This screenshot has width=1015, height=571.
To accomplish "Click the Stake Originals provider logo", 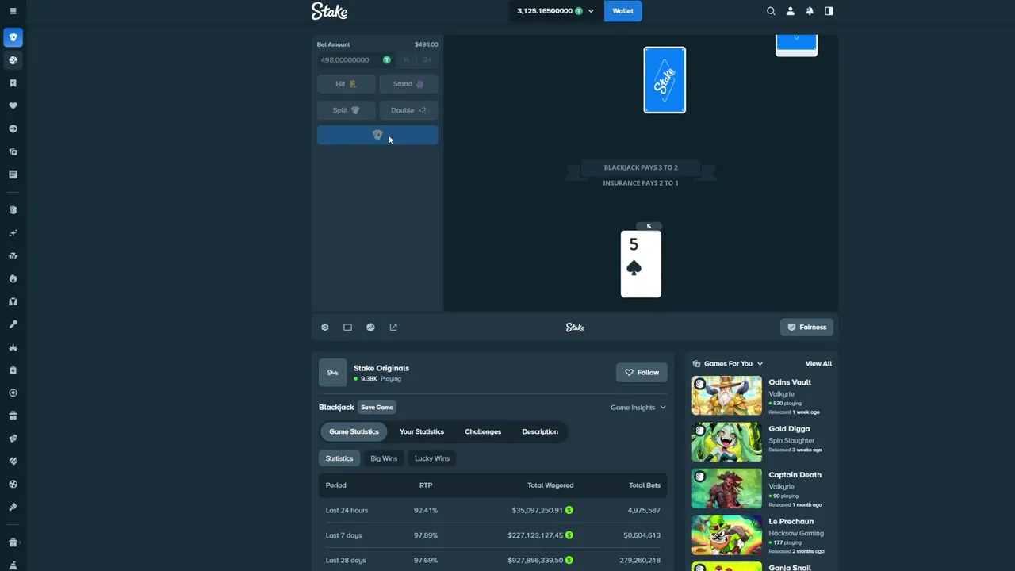I will coord(333,373).
